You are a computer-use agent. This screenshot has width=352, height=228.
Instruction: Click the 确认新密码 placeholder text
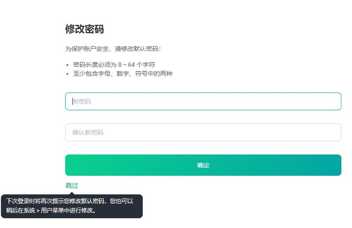[88, 132]
